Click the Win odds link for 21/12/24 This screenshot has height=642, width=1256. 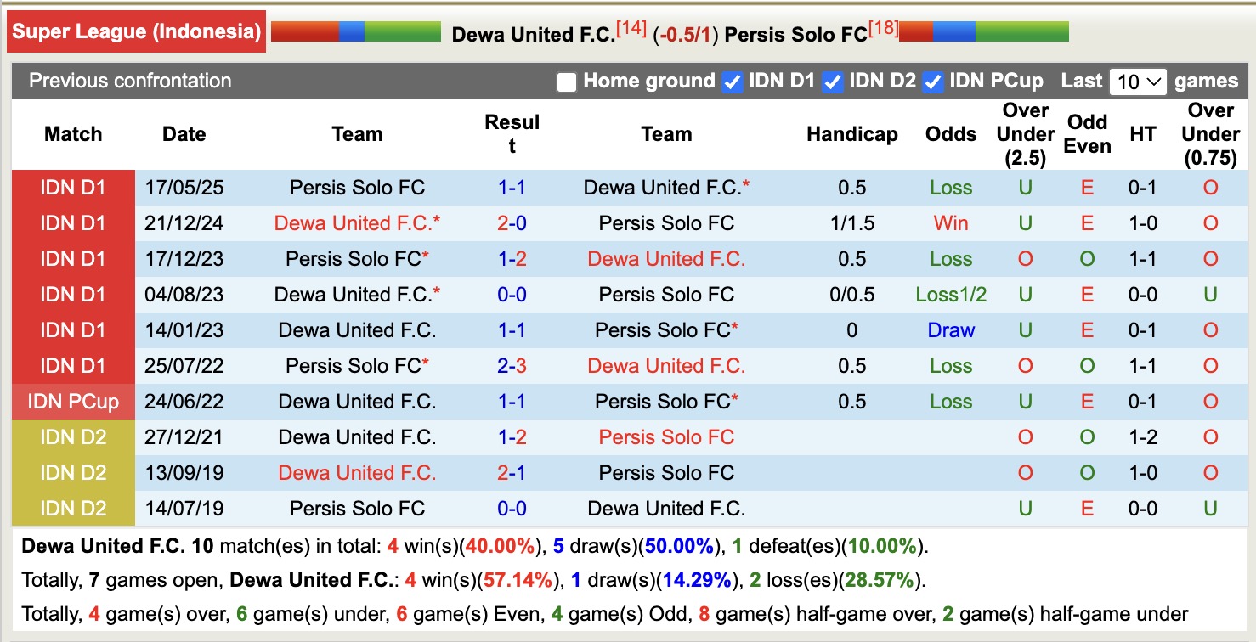(950, 222)
